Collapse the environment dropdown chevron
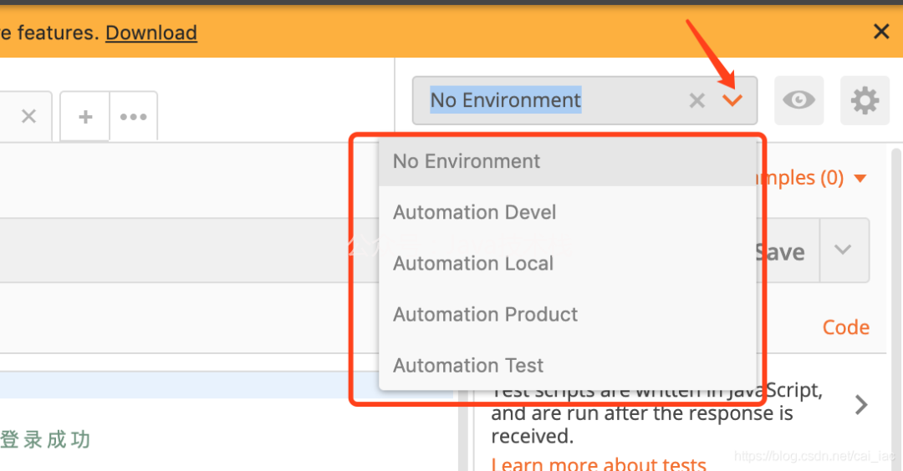Viewport: 903px width, 471px height. (732, 101)
